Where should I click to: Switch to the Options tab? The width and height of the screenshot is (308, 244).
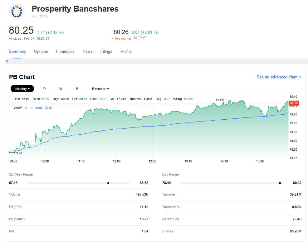41,51
